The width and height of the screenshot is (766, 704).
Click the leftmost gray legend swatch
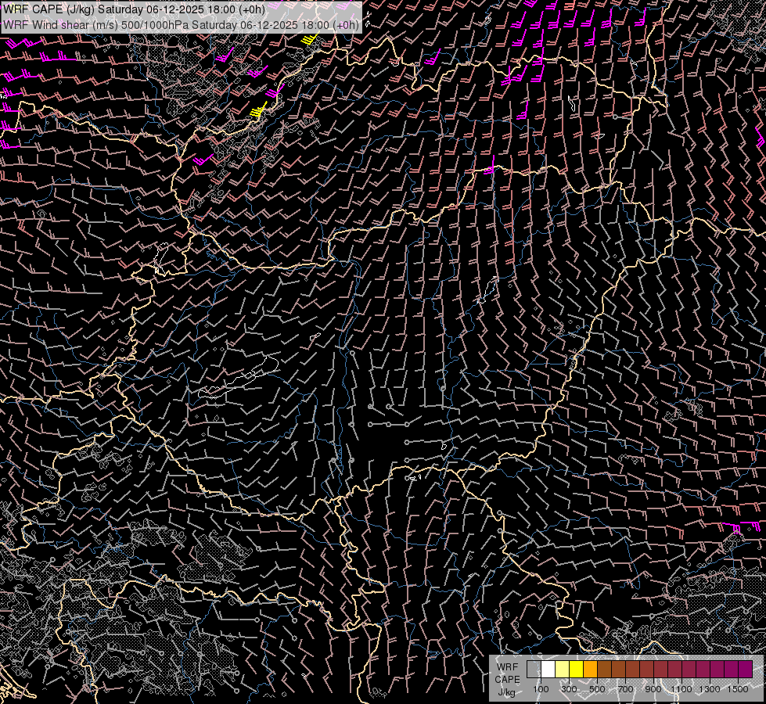[534, 670]
